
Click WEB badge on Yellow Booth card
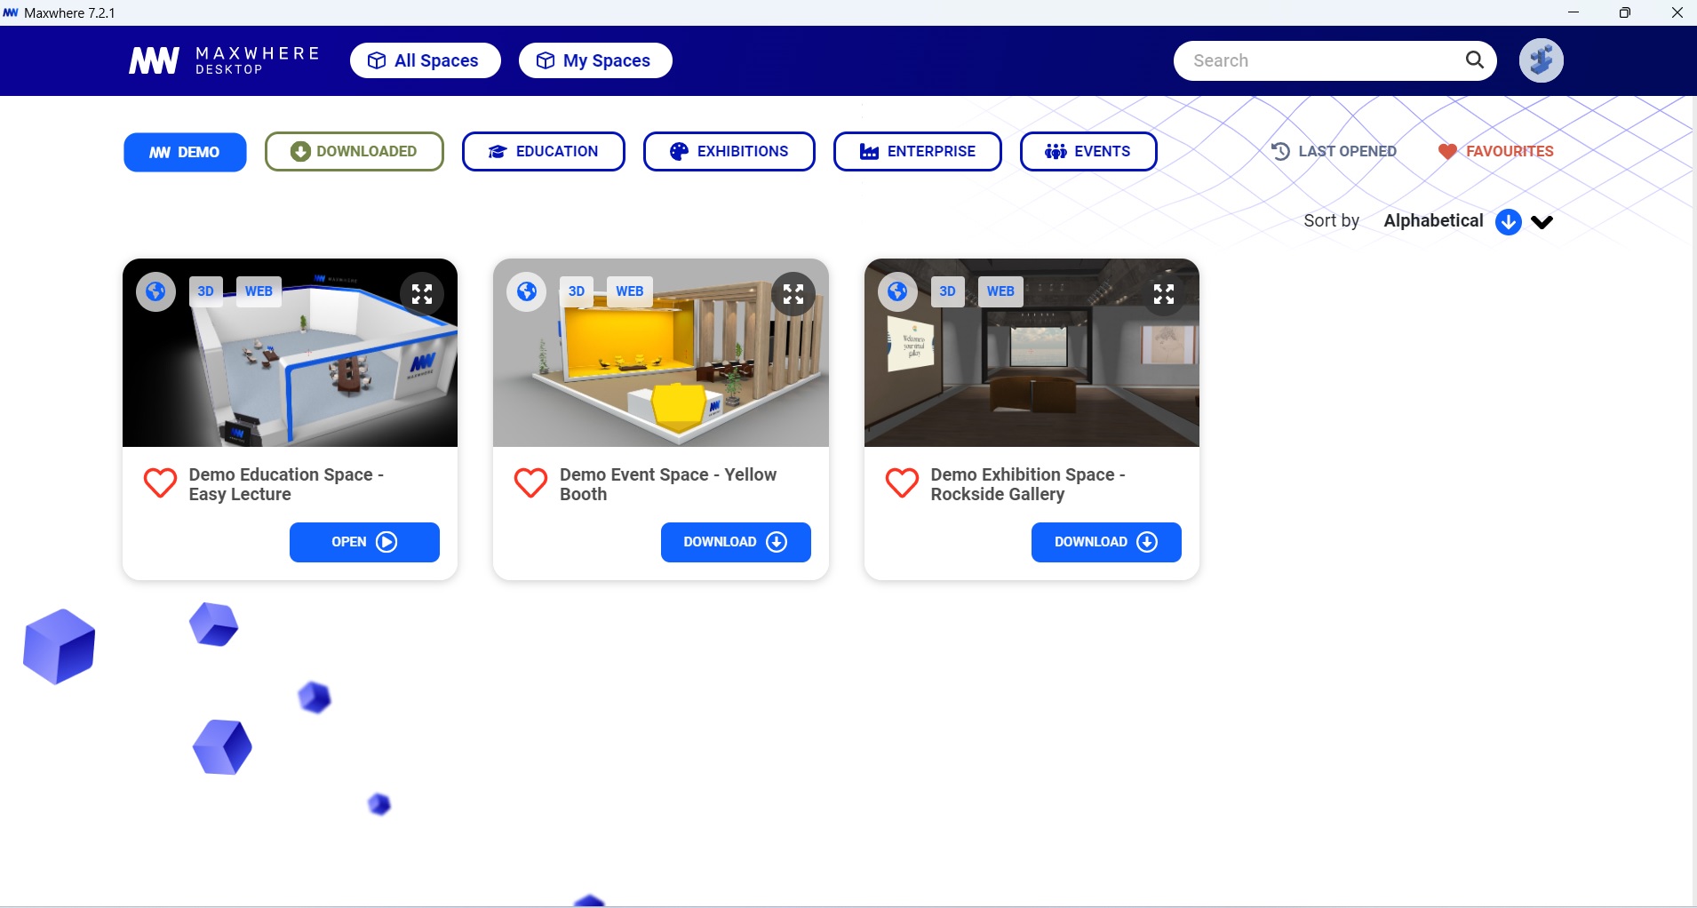point(630,291)
